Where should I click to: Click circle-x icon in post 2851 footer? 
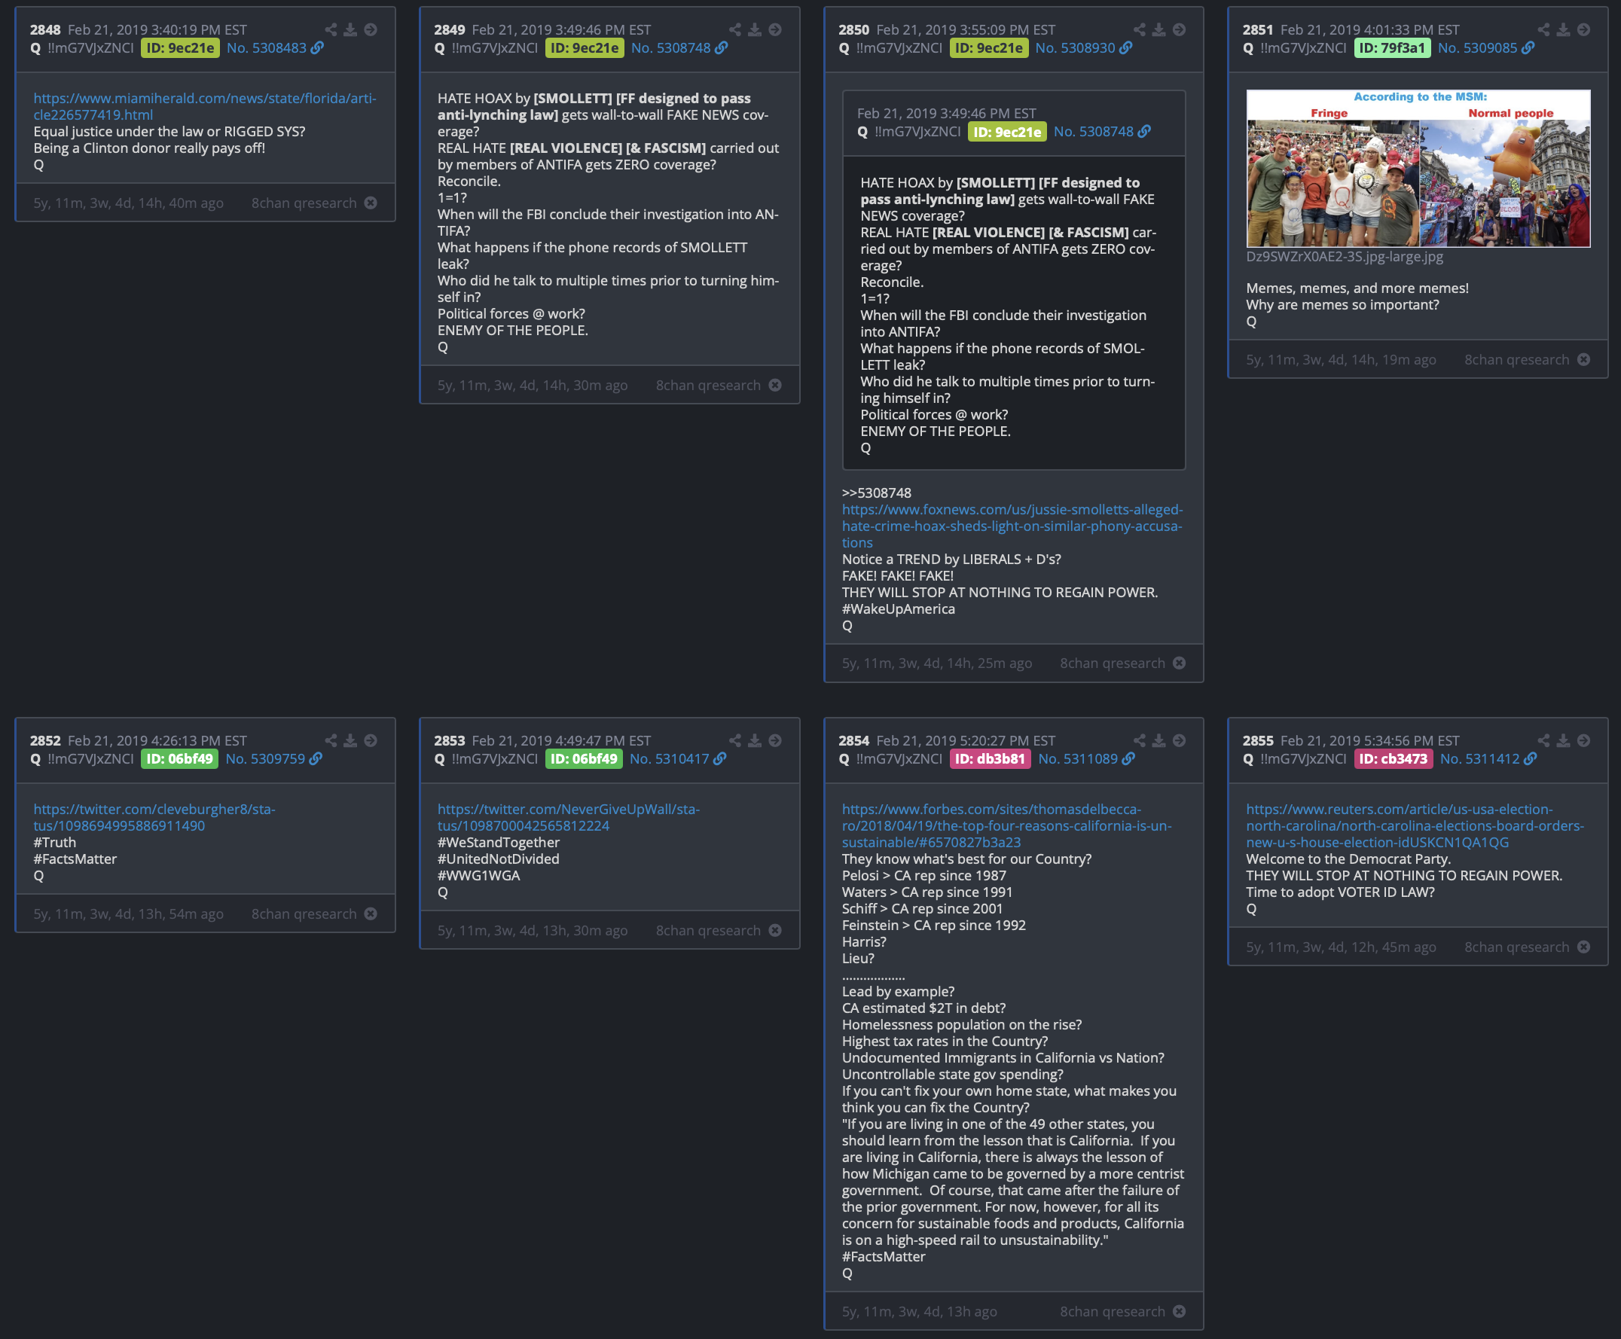(1584, 359)
